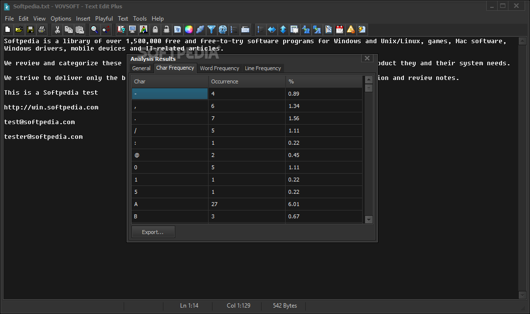
Task: Click the Find and Replace icon
Action: pos(106,29)
